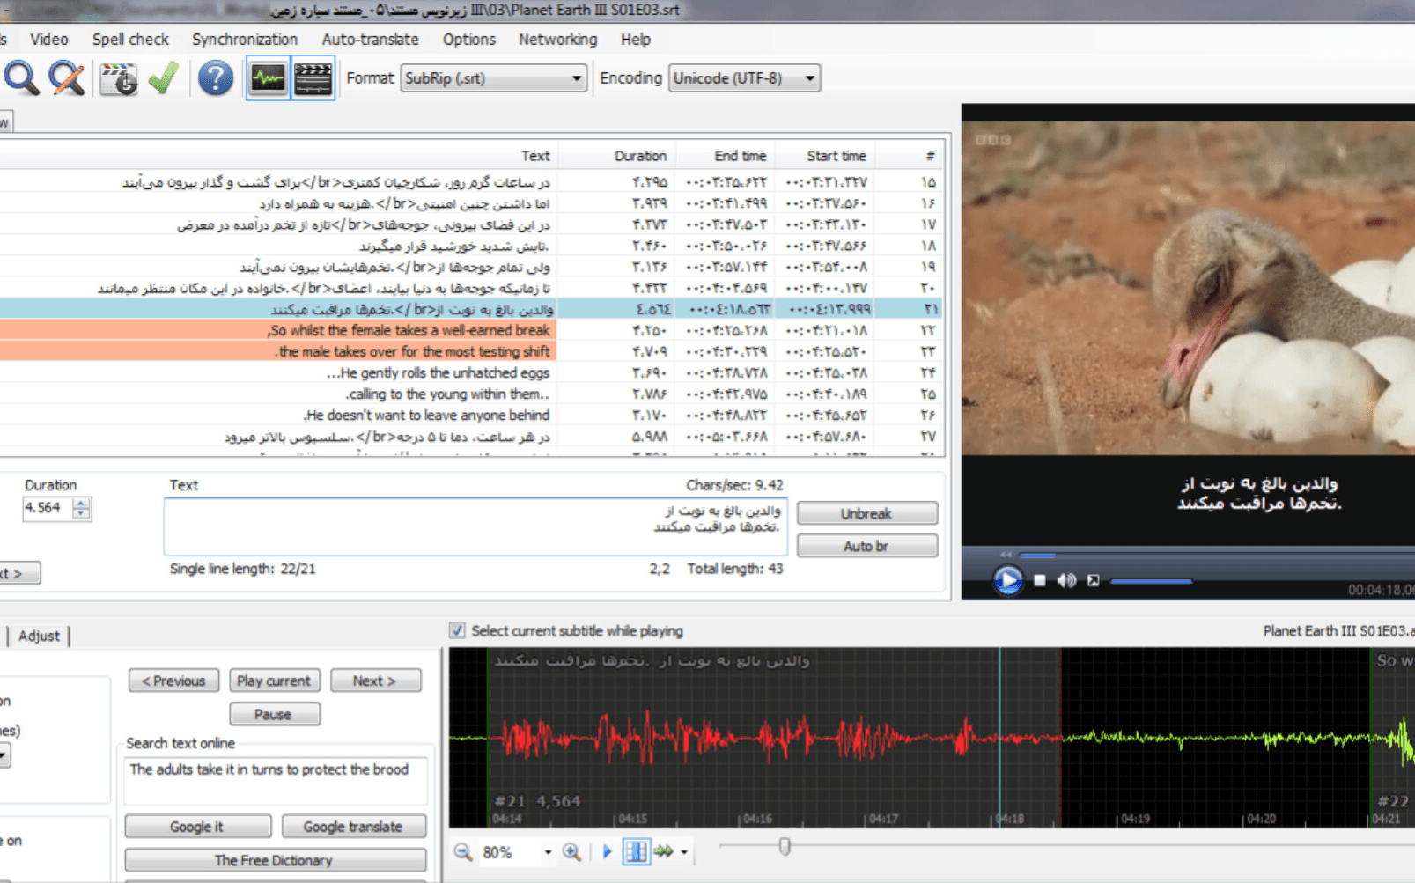Click the Duration value field 4.564

48,508
